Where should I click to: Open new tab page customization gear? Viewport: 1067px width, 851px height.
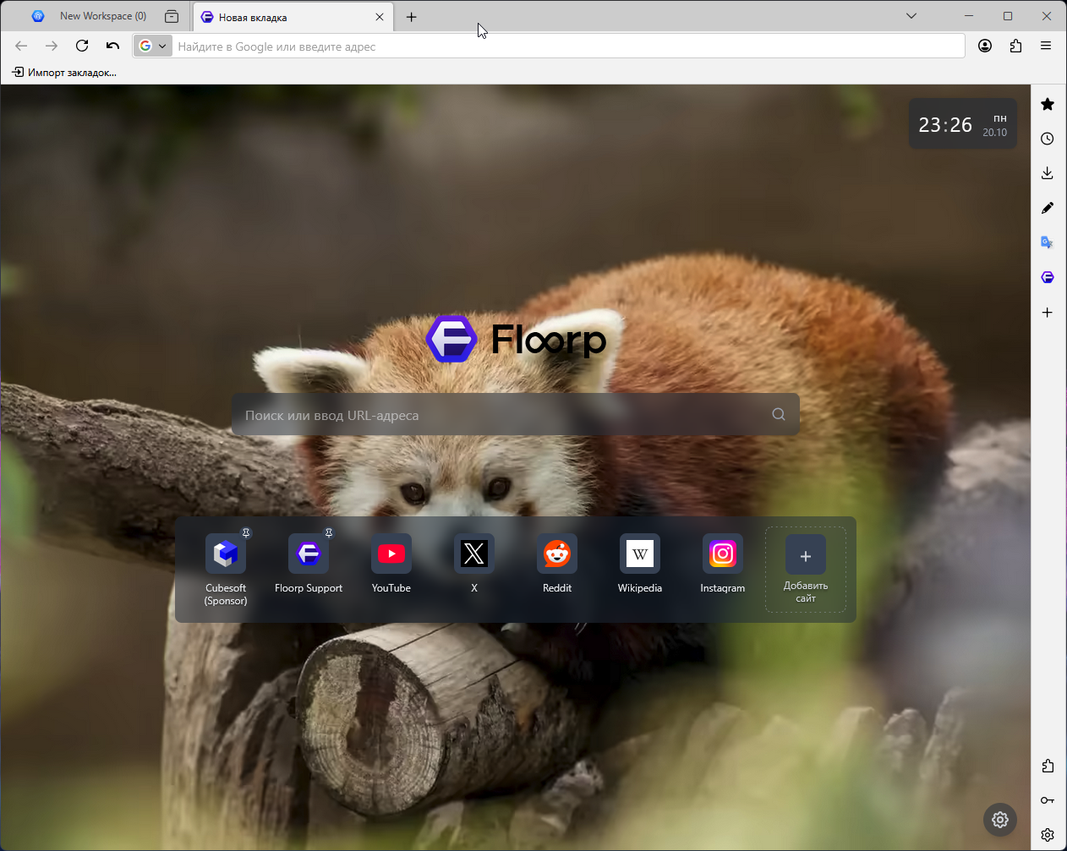click(1000, 819)
